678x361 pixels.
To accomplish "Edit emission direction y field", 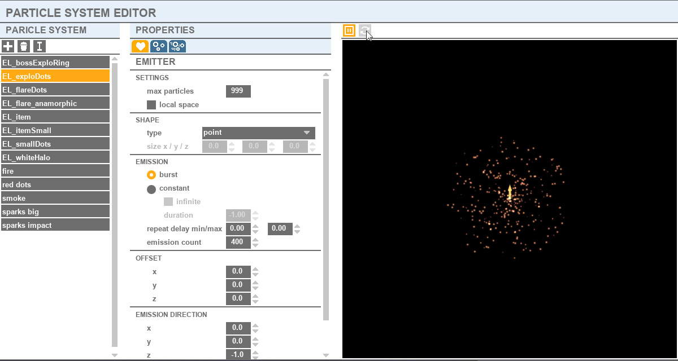I will (238, 341).
